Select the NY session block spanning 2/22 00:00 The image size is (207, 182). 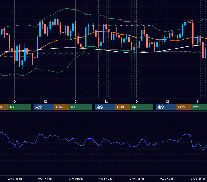[142, 107]
